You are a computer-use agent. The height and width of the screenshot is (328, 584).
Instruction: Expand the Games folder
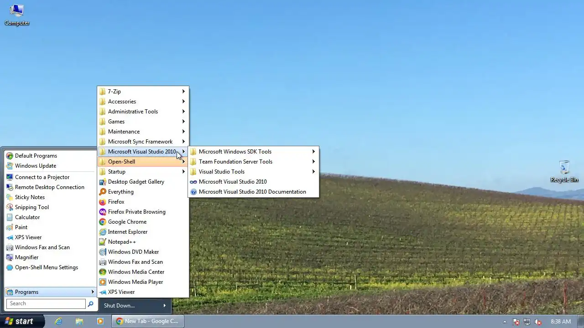143,122
